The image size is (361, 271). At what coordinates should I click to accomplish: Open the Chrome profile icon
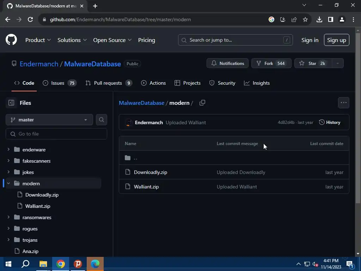pos(342,20)
